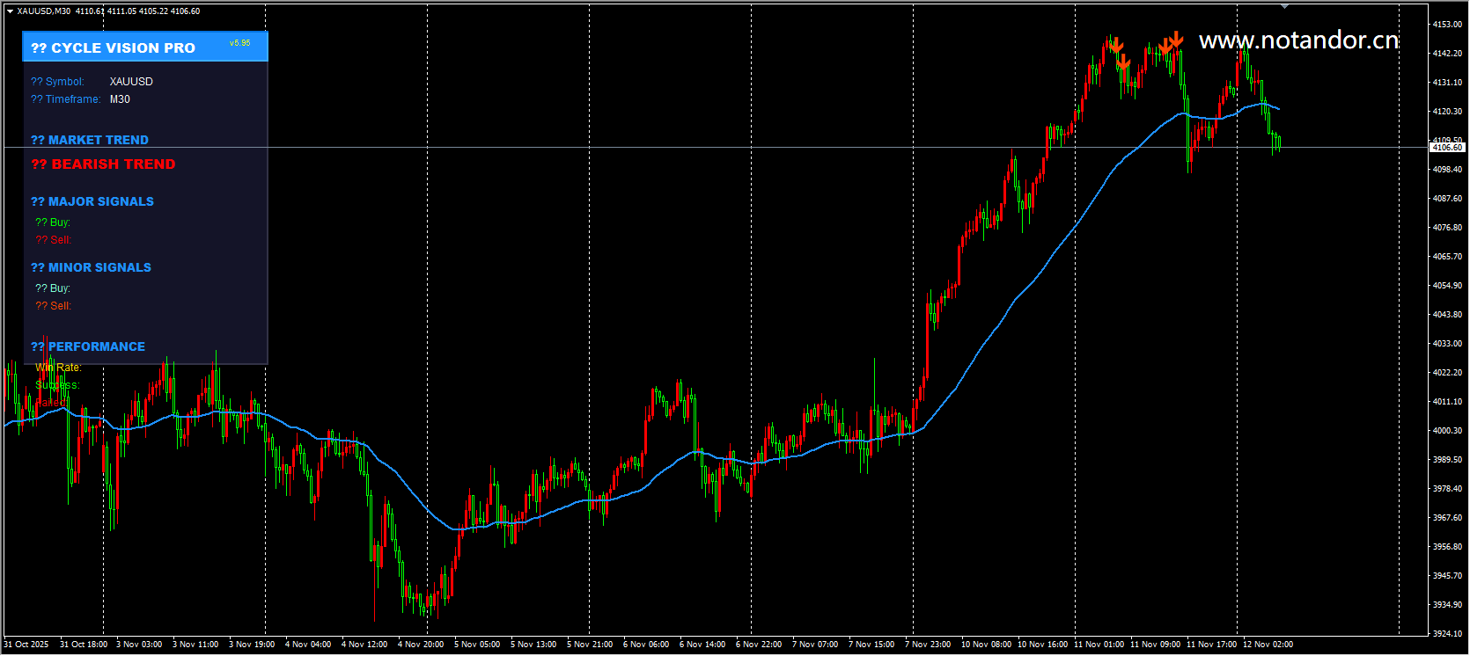1470x656 pixels.
Task: Click the 4087.60 price axis label
Action: click(1447, 199)
